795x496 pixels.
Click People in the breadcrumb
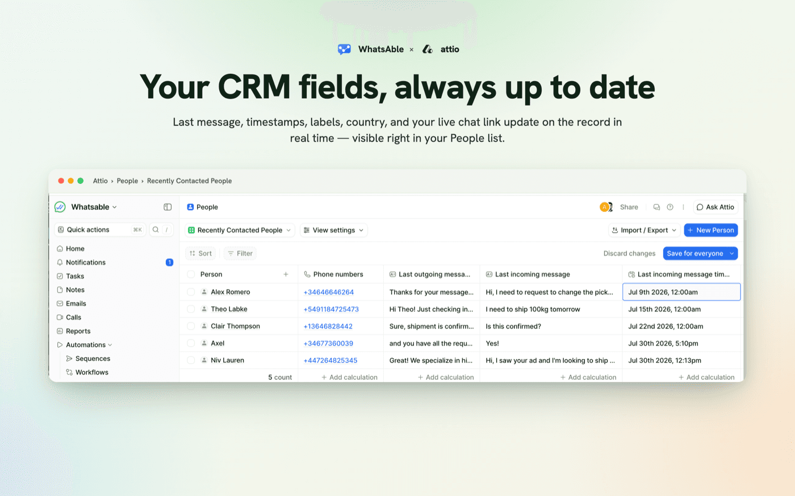point(127,181)
